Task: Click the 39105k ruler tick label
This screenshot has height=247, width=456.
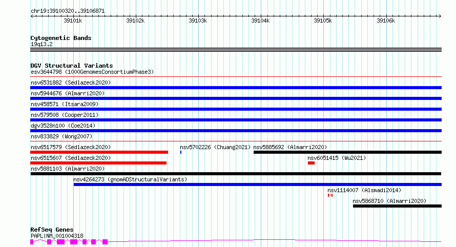Action: pos(323,20)
